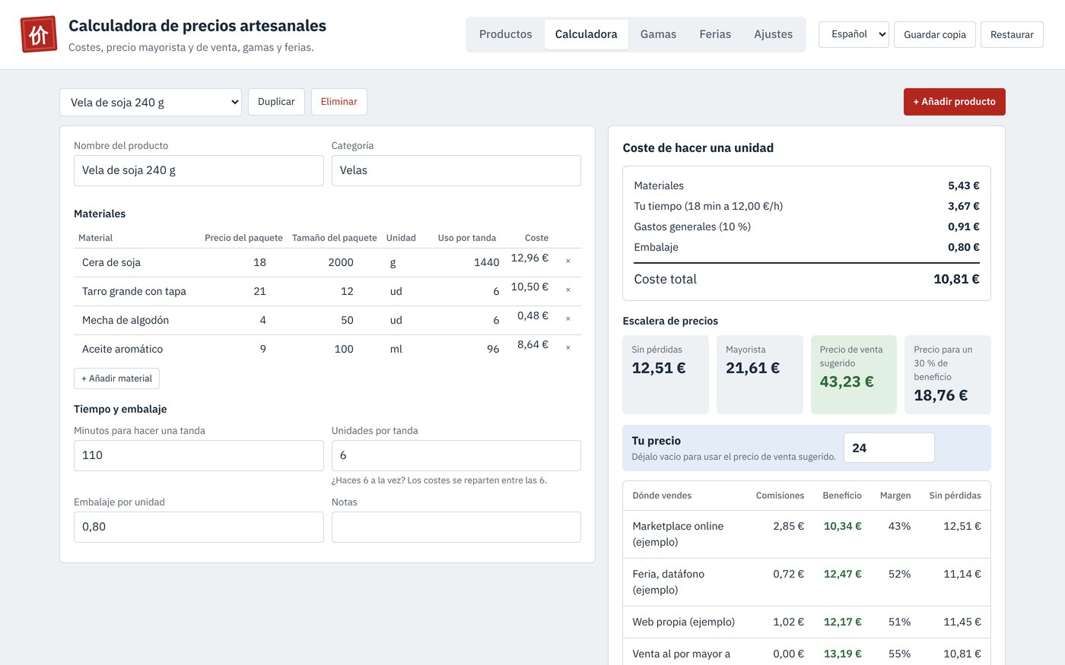Click + Añadir material button
Screen dimensions: 1065x665
click(x=116, y=378)
